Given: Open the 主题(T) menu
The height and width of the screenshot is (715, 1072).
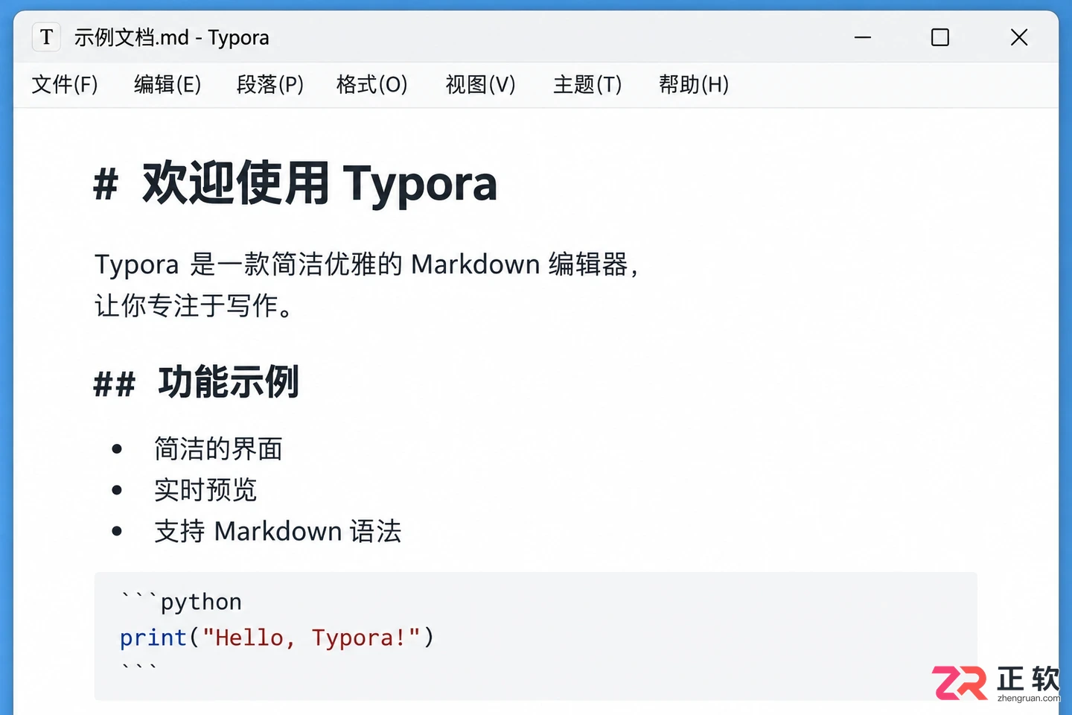Looking at the screenshot, I should [587, 85].
